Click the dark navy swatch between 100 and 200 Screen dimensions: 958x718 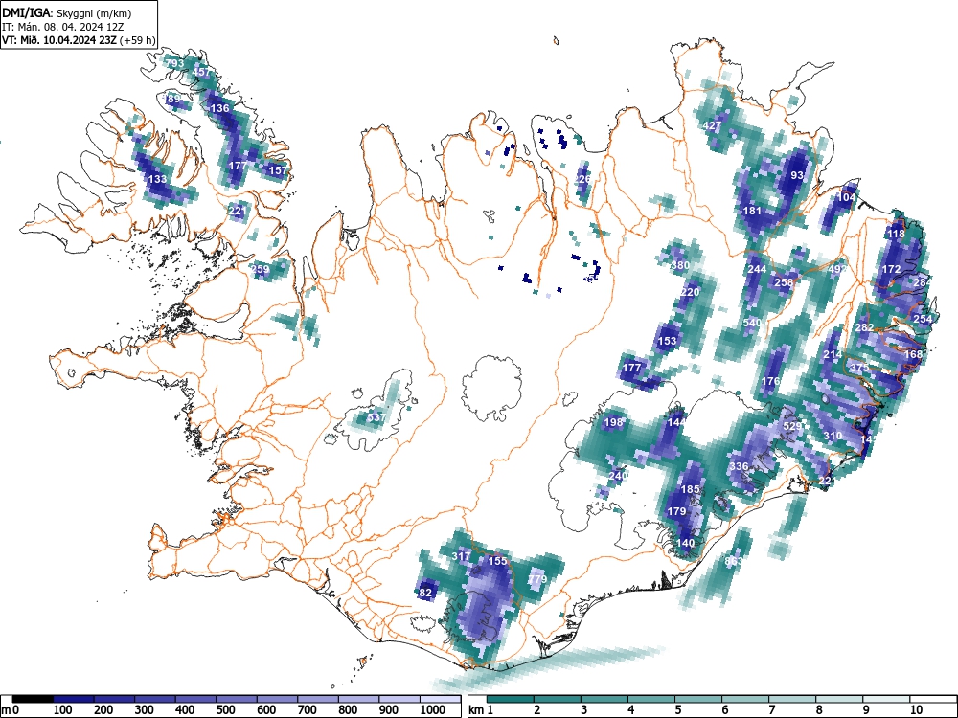(x=74, y=699)
